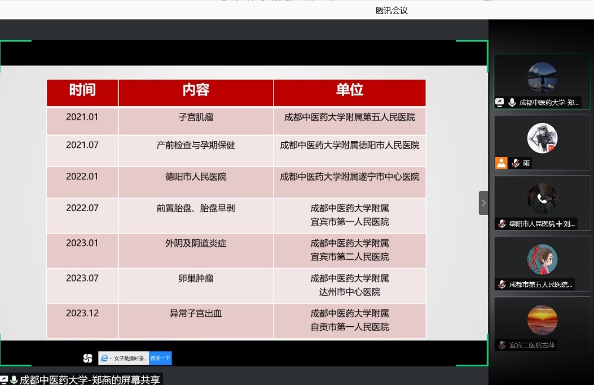Click the orange host icon beside 雨

[x=501, y=163]
